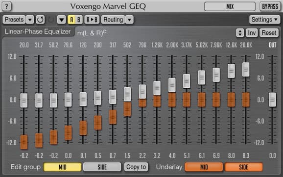Select state B slot
283x177 pixels.
pos(79,20)
